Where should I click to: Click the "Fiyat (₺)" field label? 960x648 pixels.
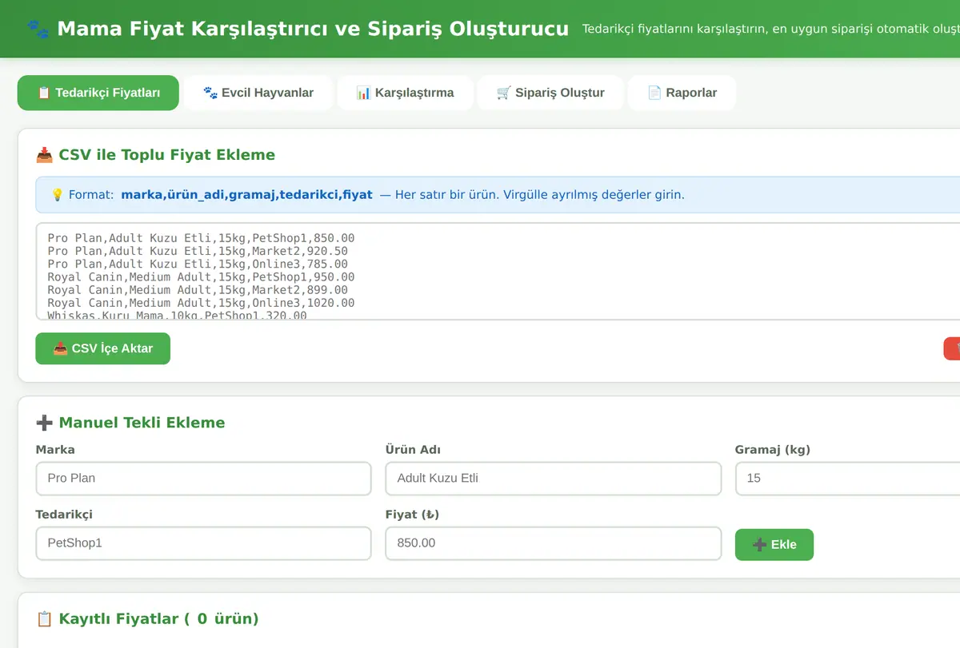pyautogui.click(x=412, y=515)
